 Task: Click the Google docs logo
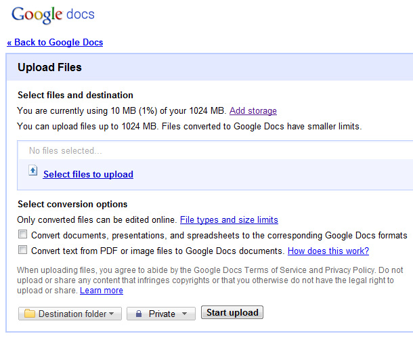coord(53,15)
